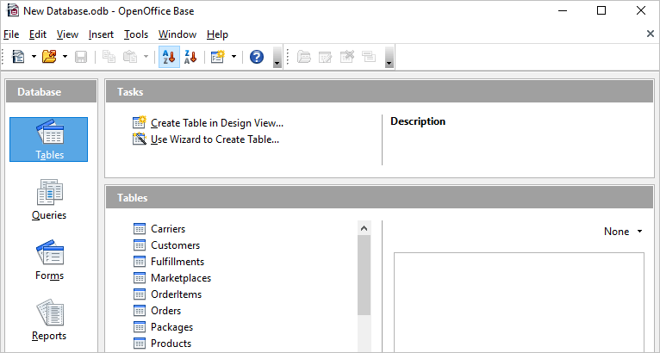Viewport: 660px width, 353px height.
Task: Click the New Form toolbar icon
Action: [218, 57]
